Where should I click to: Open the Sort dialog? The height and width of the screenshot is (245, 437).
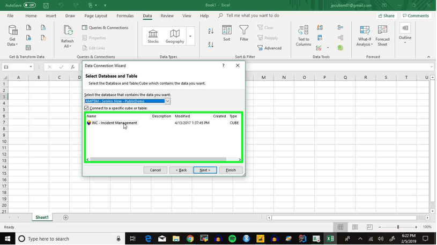point(227,33)
